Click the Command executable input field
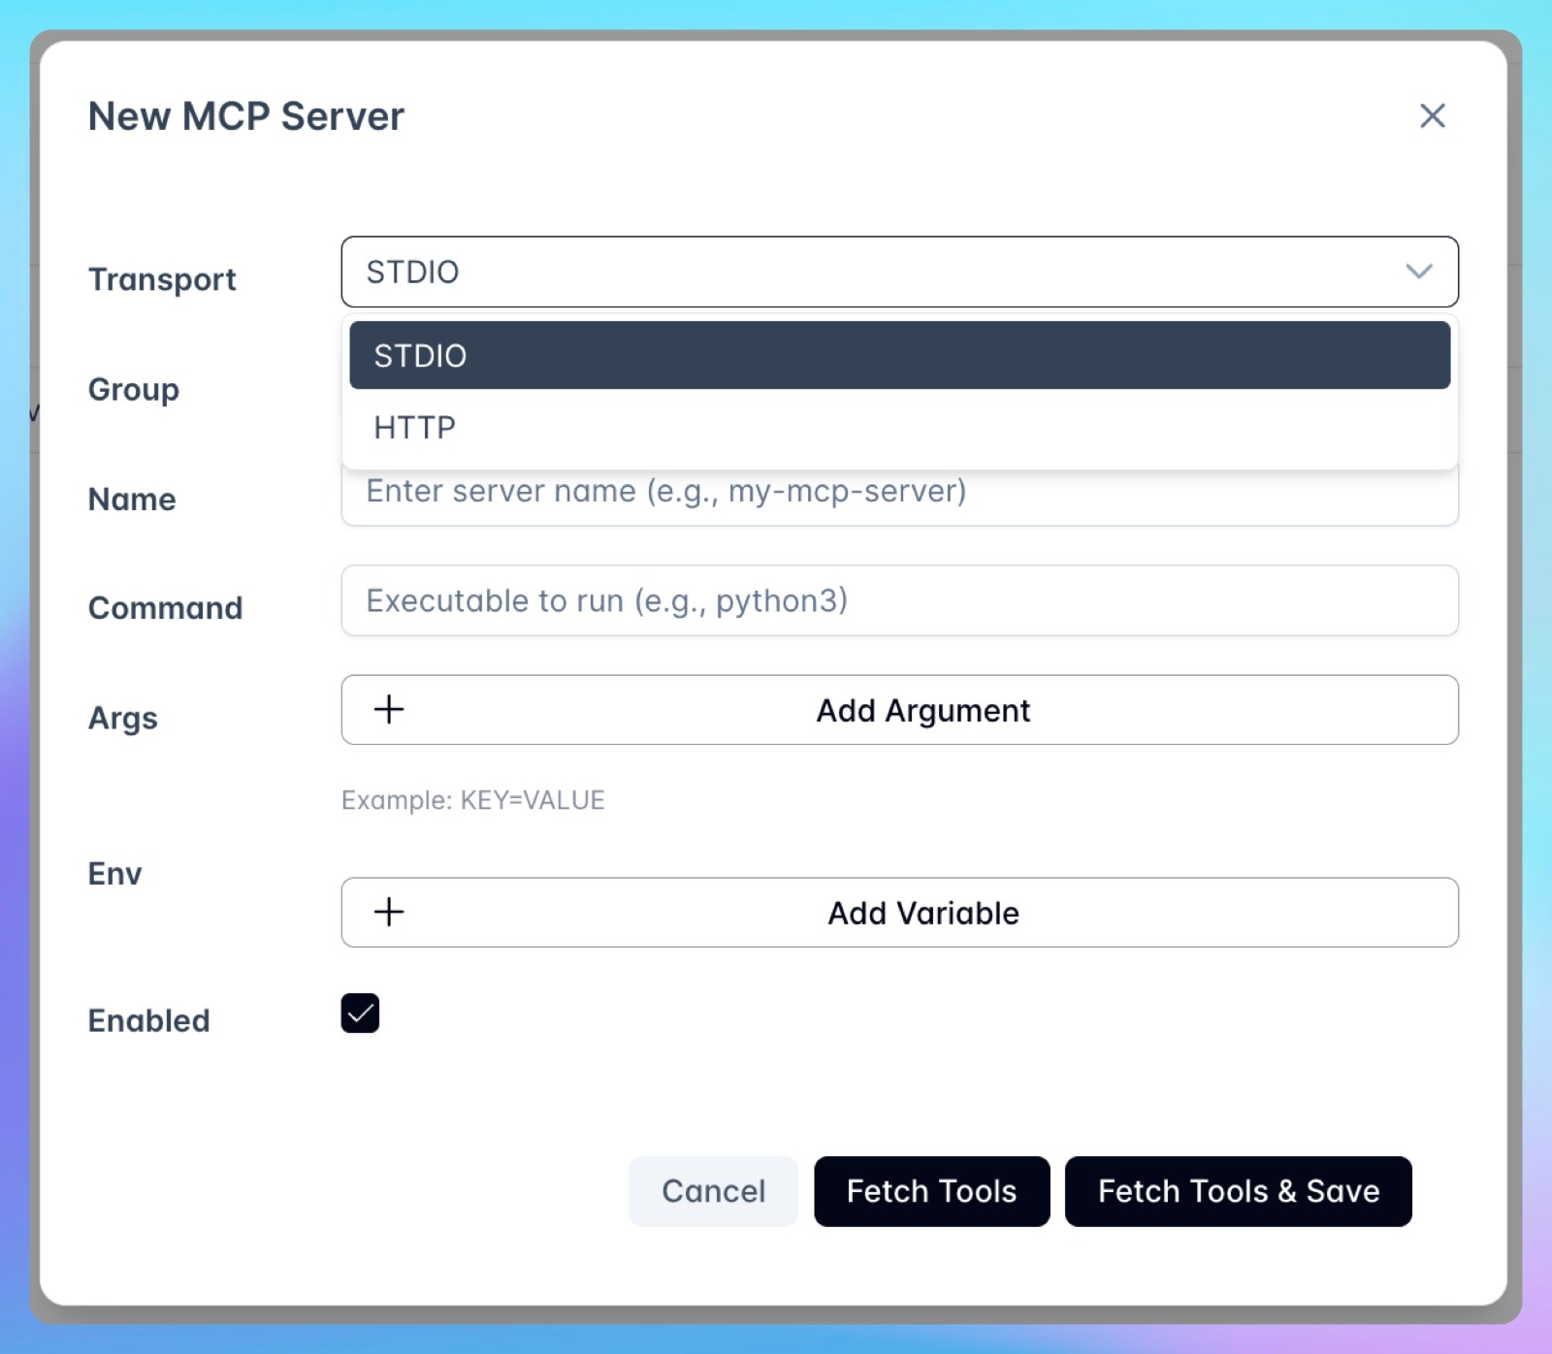 [x=899, y=600]
